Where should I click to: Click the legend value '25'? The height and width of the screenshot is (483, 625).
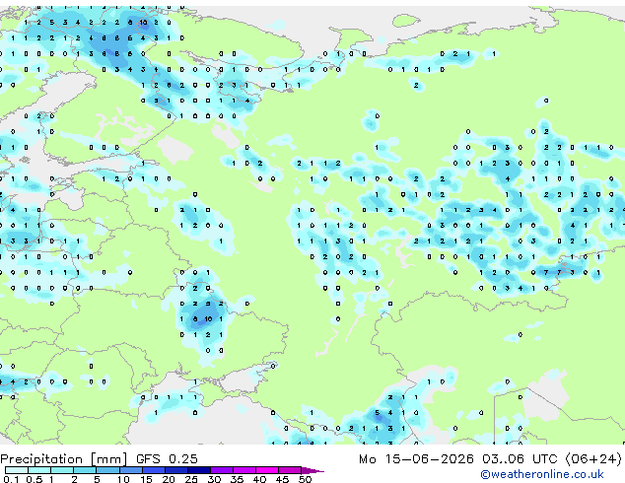[191, 479]
